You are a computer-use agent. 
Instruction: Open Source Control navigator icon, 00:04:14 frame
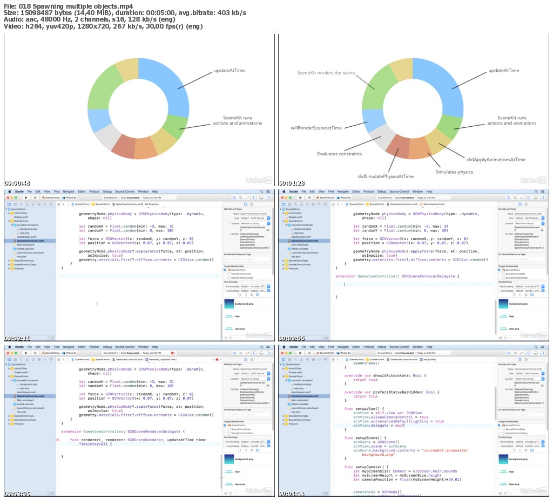pyautogui.click(x=289, y=360)
